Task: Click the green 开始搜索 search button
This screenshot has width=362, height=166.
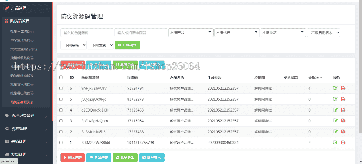Action: pyautogui.click(x=127, y=45)
